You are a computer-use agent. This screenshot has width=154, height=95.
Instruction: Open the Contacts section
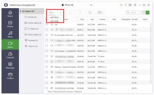pos(10,55)
